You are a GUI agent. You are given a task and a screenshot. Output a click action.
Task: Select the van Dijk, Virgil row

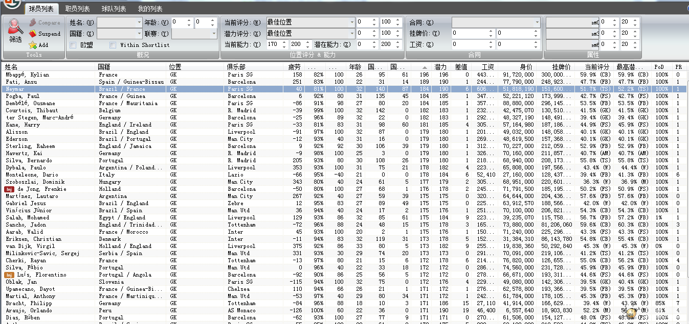coord(344,246)
